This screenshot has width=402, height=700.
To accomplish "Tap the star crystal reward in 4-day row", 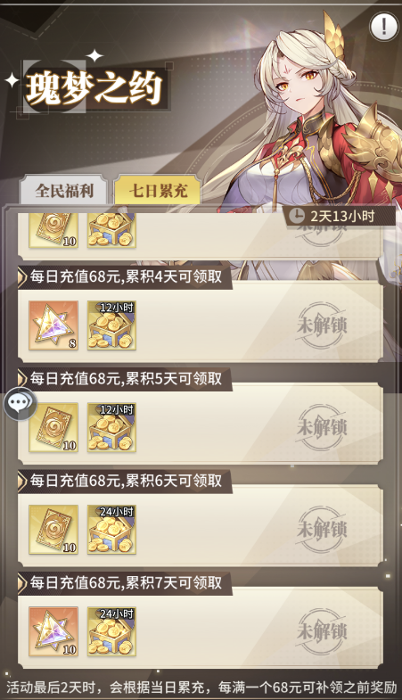I will [53, 325].
